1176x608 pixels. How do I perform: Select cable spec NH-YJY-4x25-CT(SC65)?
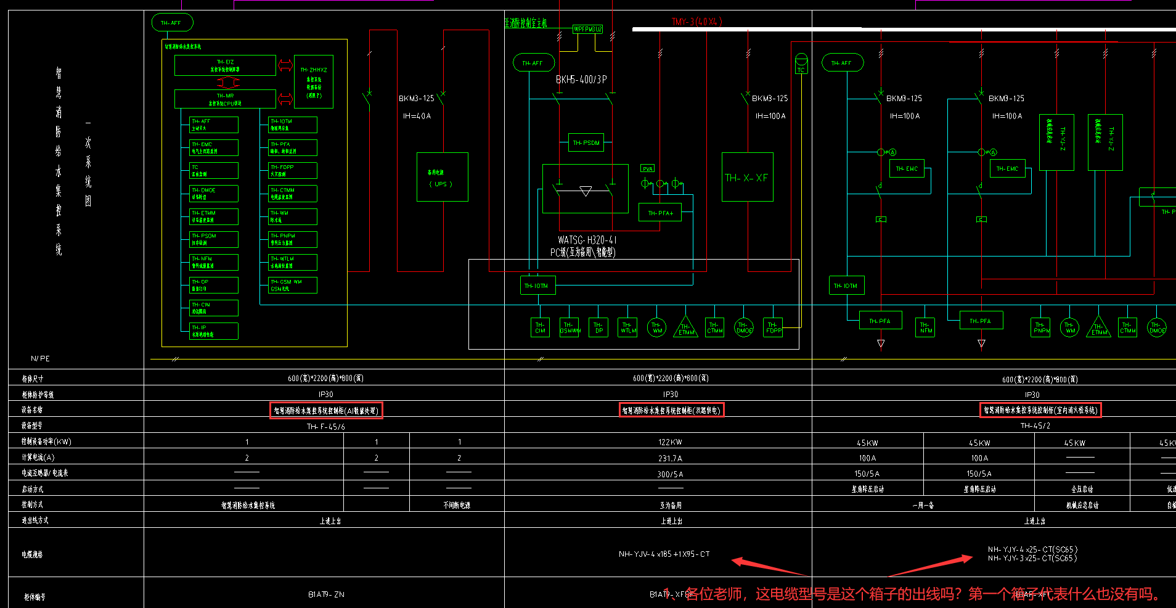pyautogui.click(x=1032, y=549)
